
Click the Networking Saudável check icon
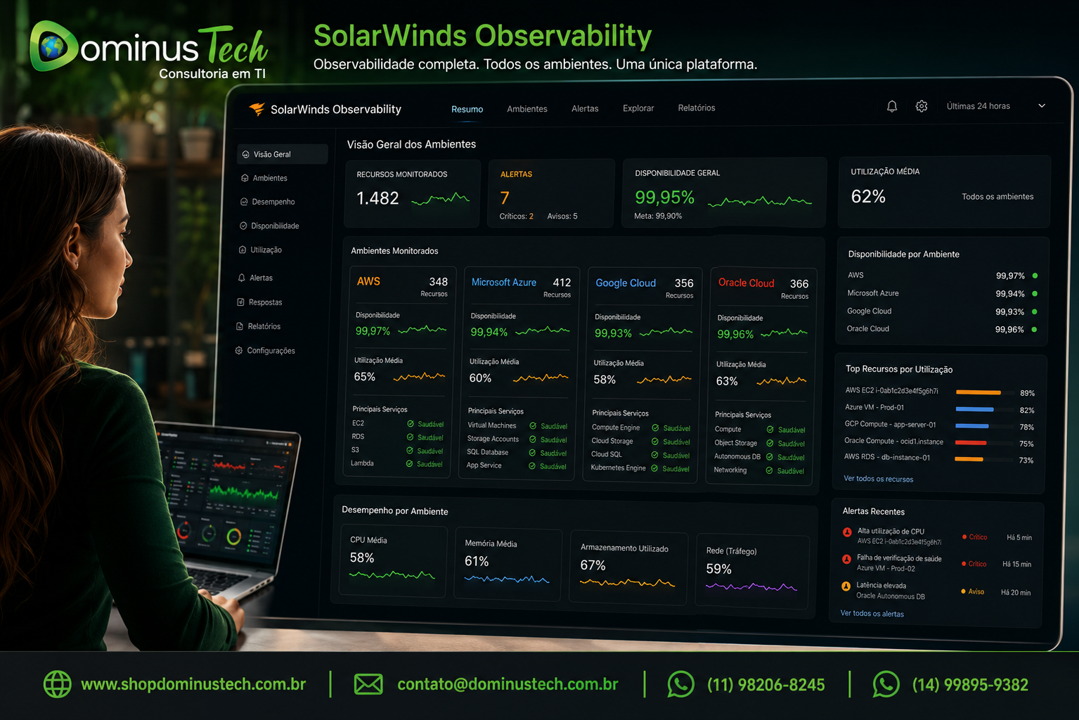[x=769, y=470]
